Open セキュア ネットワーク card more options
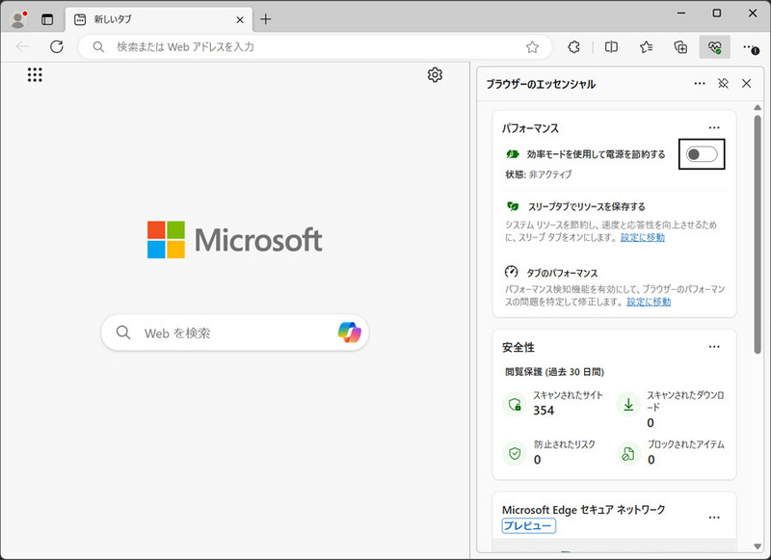This screenshot has width=771, height=560. (x=714, y=518)
